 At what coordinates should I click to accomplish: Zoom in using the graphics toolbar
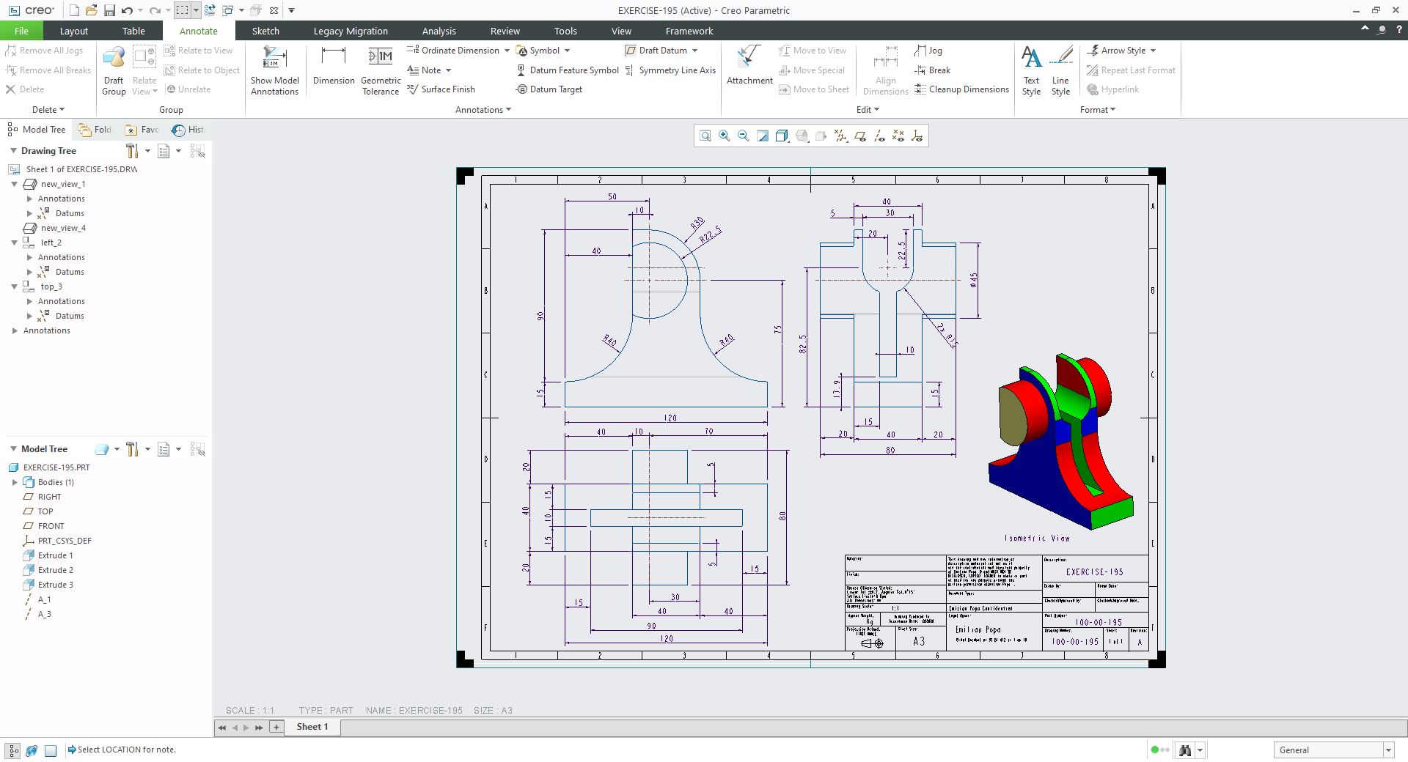click(x=725, y=136)
